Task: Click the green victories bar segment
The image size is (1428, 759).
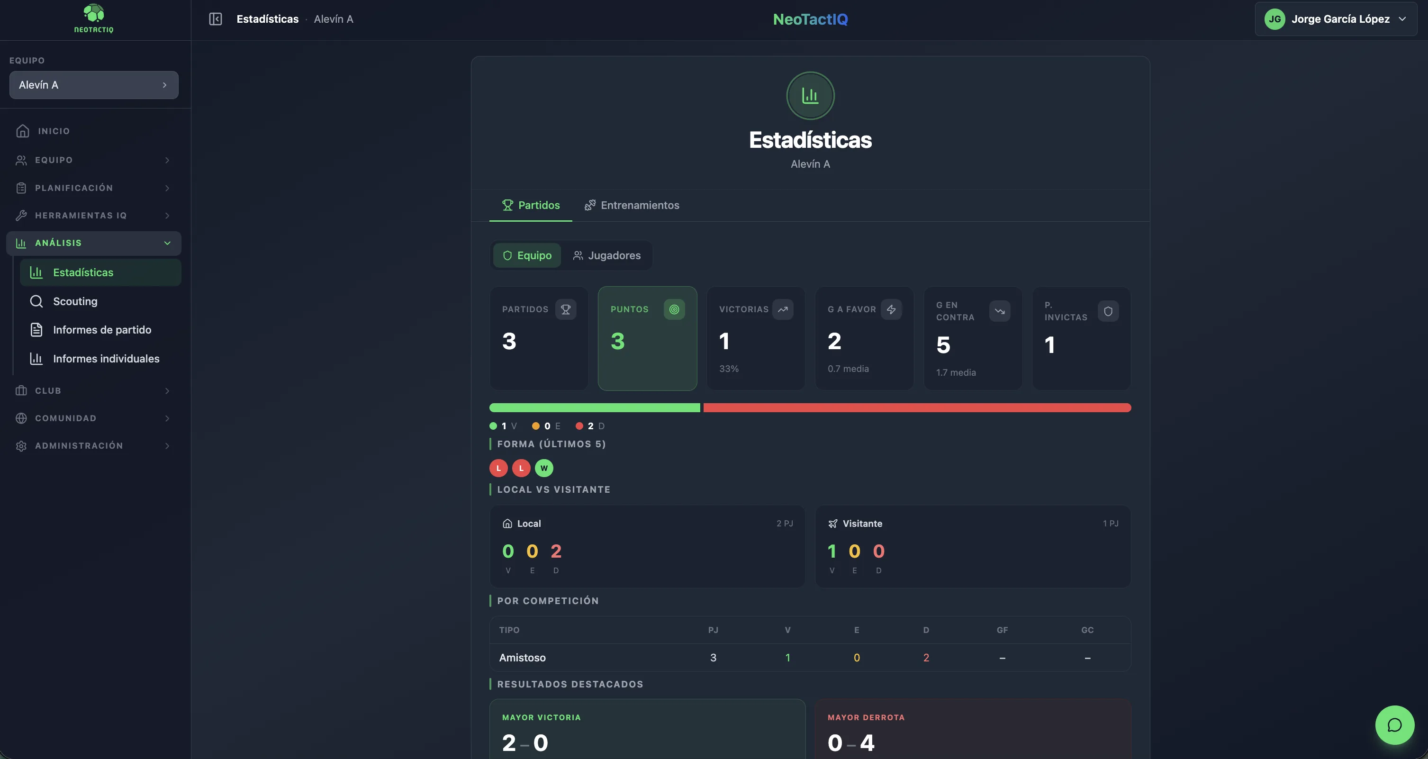Action: [595, 407]
